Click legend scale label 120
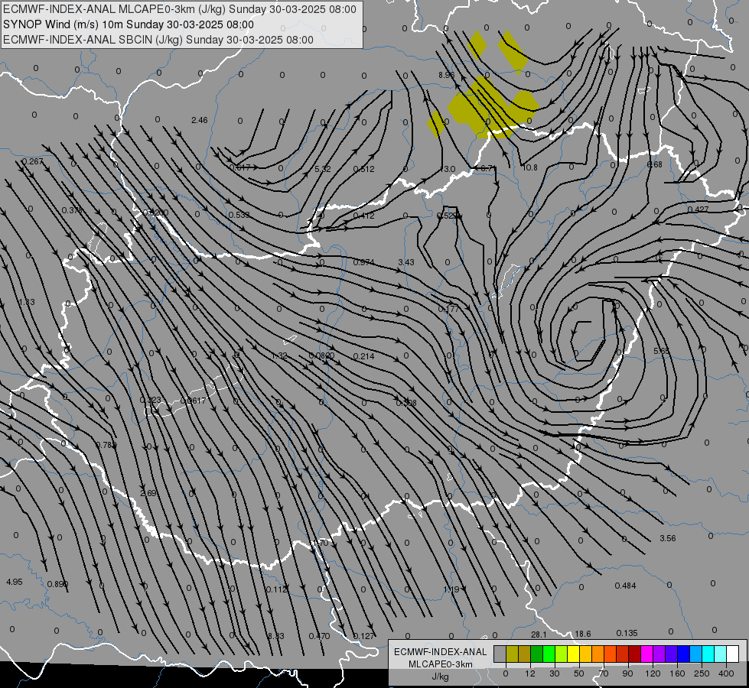This screenshot has height=688, width=749. [x=653, y=673]
